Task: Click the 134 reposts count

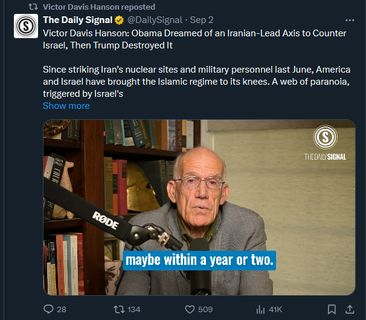Action: click(133, 309)
